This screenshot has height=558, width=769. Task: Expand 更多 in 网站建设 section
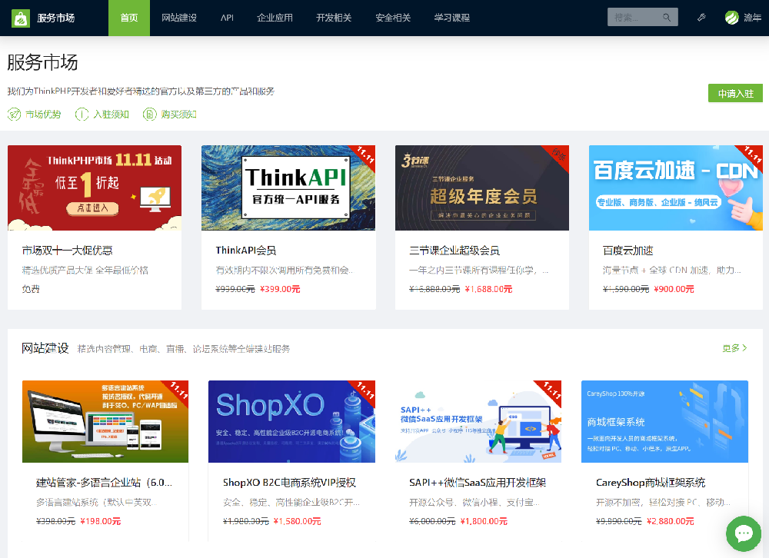pyautogui.click(x=734, y=348)
